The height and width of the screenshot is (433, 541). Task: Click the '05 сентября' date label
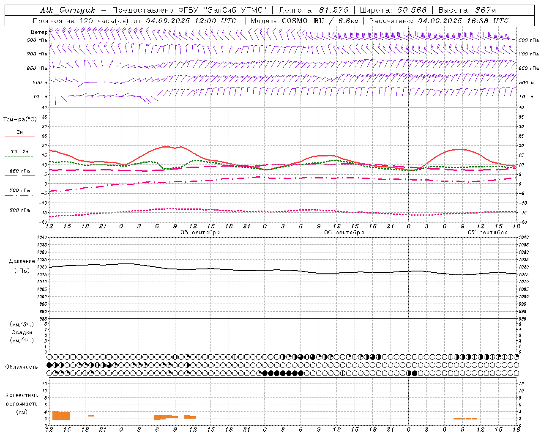click(x=200, y=233)
